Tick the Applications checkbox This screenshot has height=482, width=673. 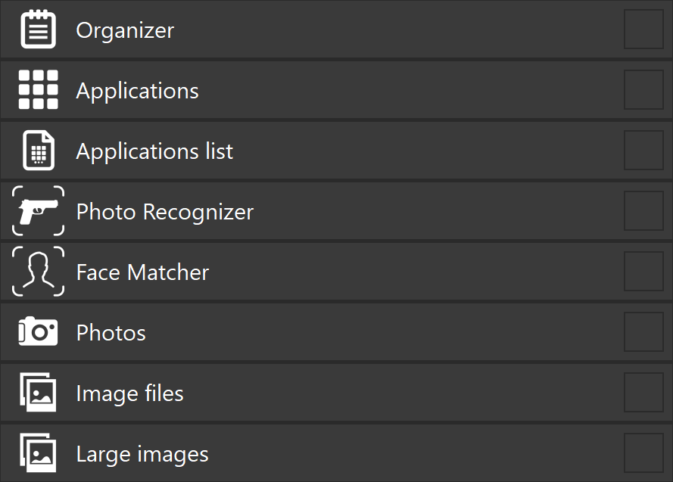point(643,90)
